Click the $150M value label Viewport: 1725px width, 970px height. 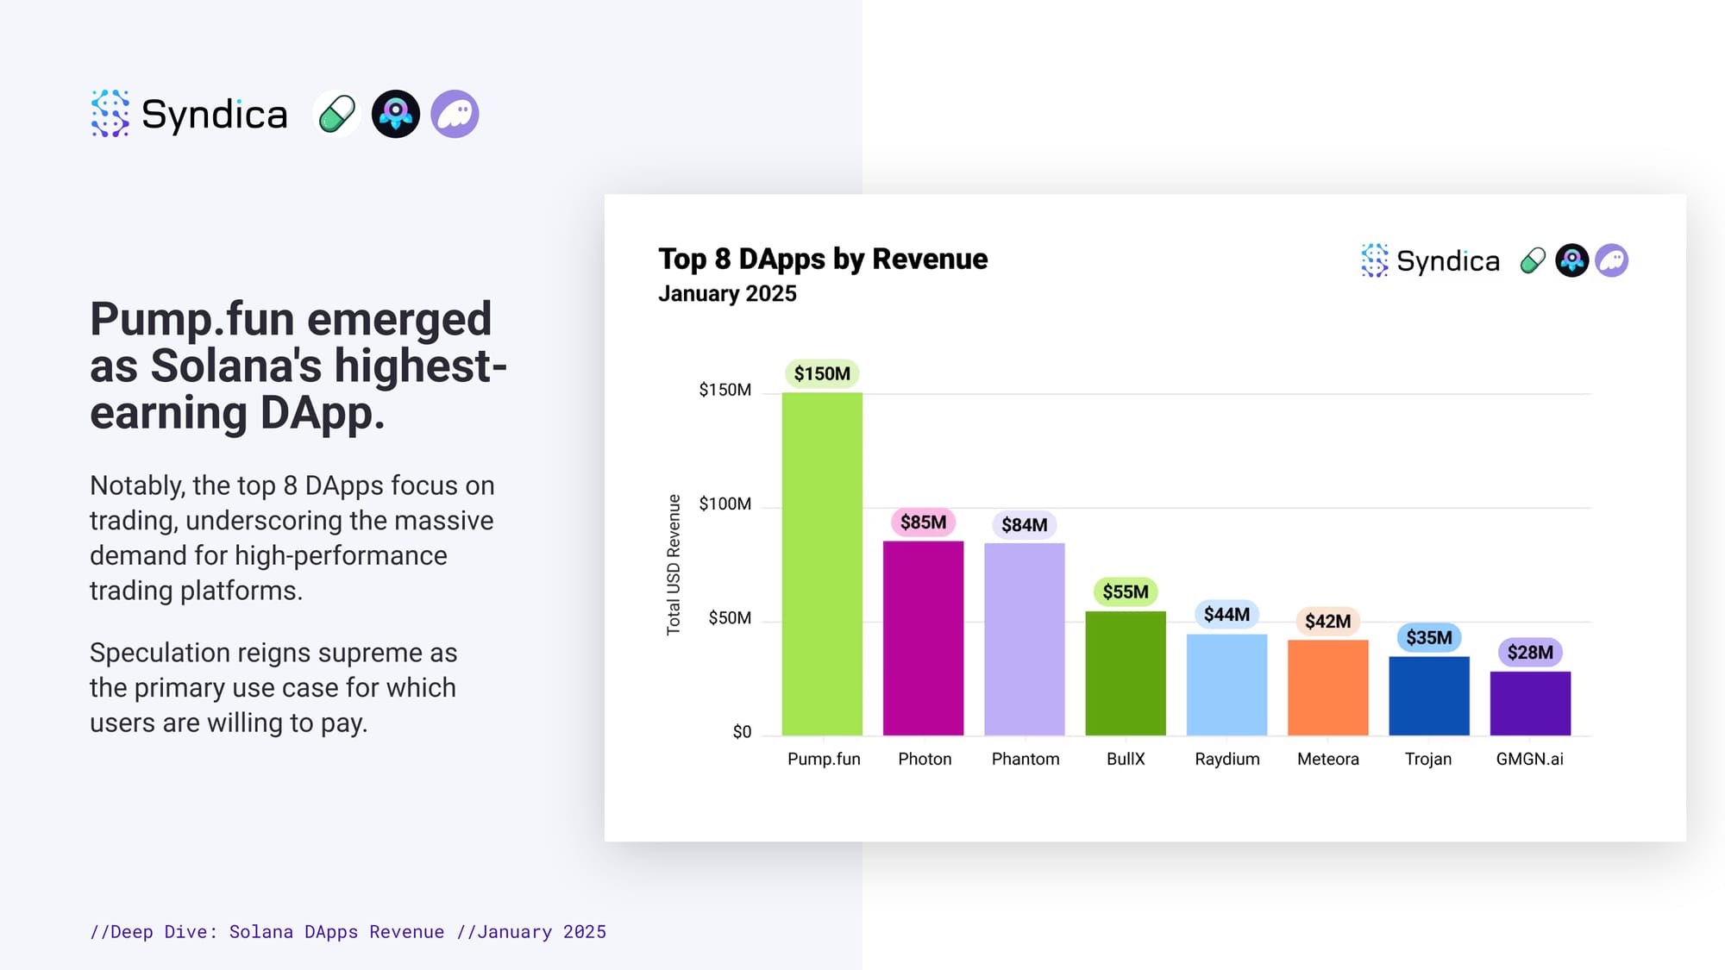(822, 373)
